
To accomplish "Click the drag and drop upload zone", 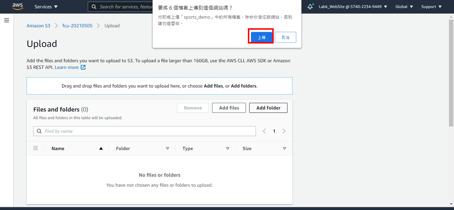I will coord(159,86).
